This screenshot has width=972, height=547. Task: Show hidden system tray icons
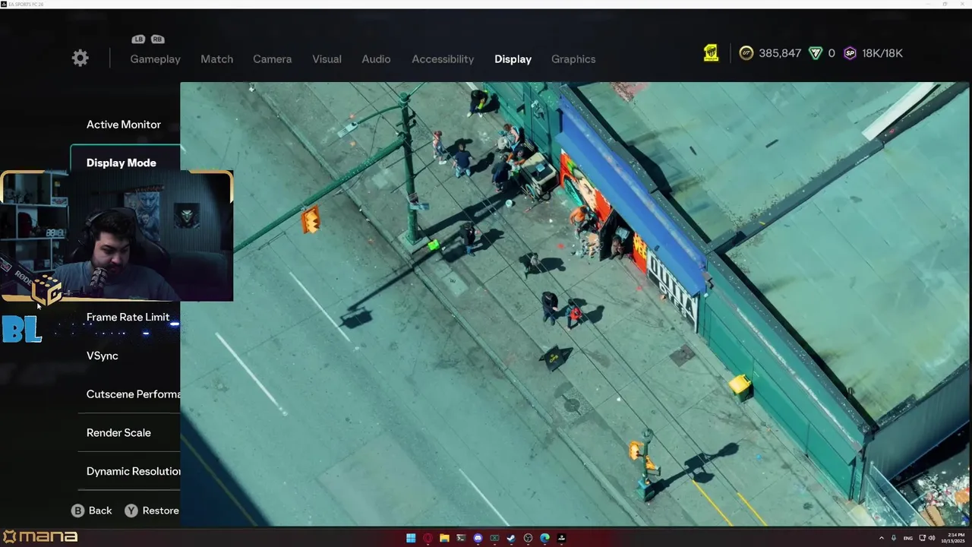tap(882, 538)
